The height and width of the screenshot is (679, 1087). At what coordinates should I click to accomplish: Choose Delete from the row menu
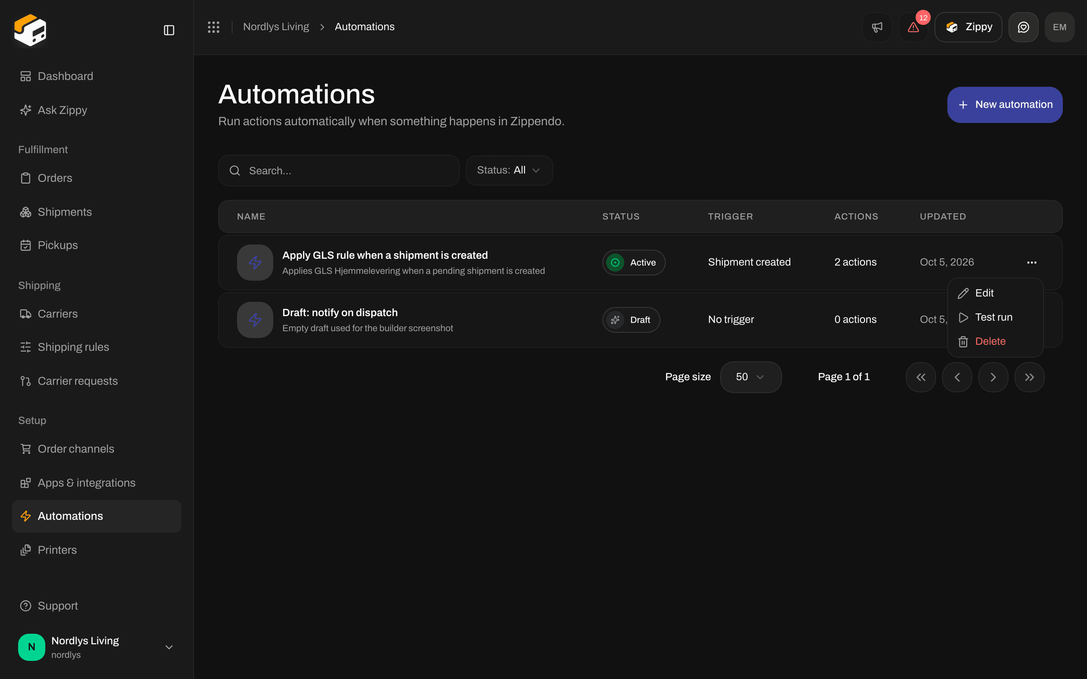click(x=995, y=342)
